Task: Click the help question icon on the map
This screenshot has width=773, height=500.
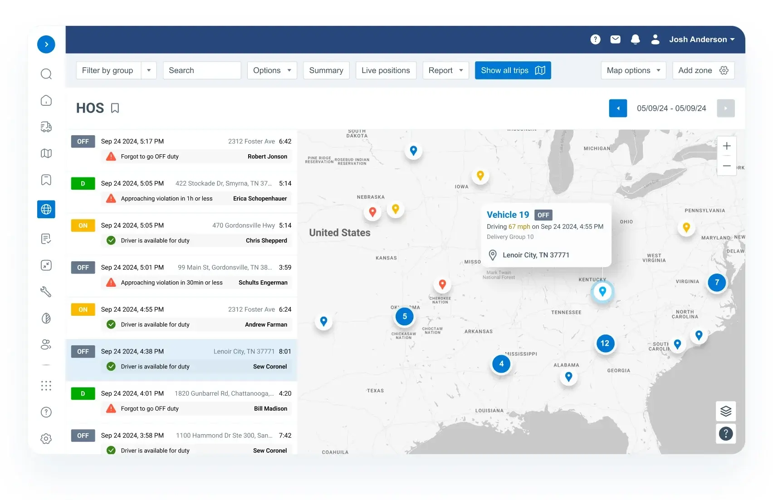Action: [726, 434]
